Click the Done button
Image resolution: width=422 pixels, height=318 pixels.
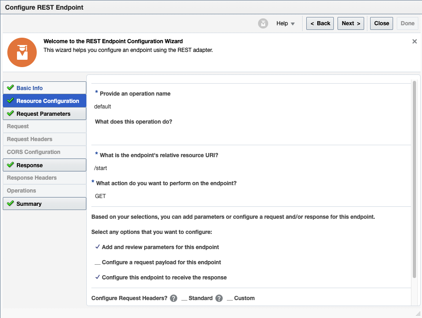[x=407, y=23]
